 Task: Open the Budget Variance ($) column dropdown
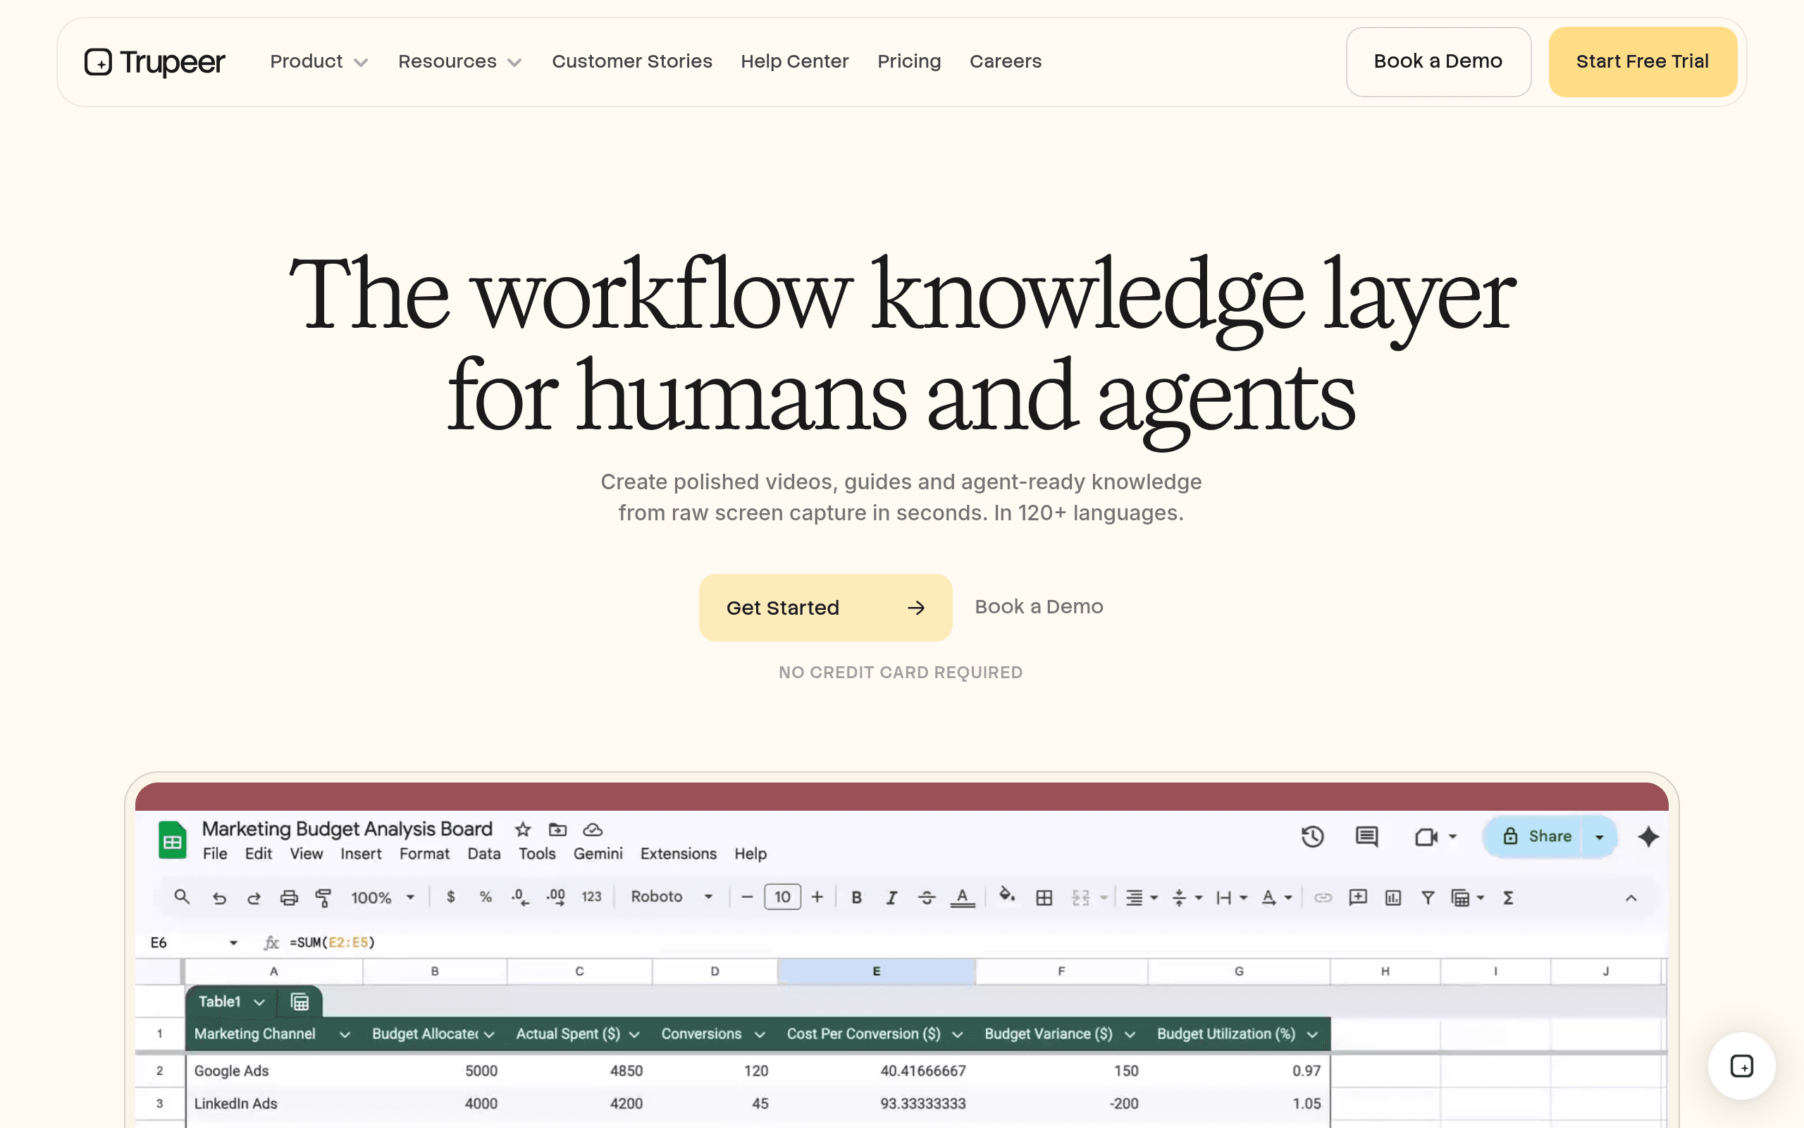pyautogui.click(x=1130, y=1035)
